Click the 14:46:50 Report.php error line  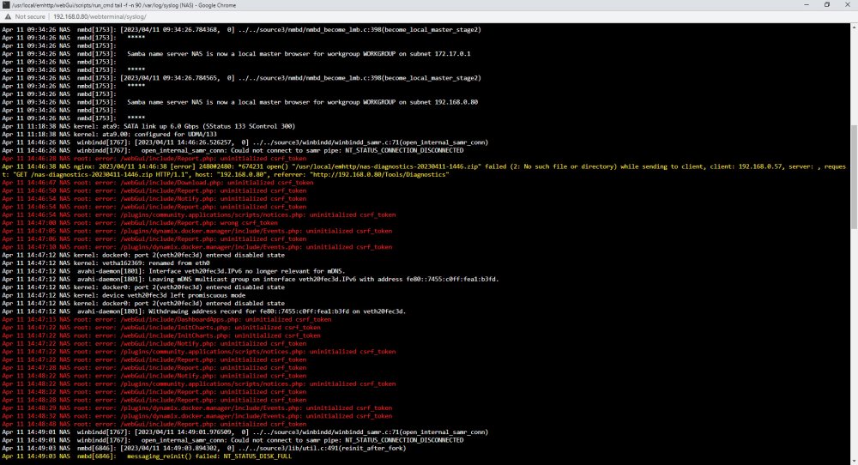(x=154, y=190)
